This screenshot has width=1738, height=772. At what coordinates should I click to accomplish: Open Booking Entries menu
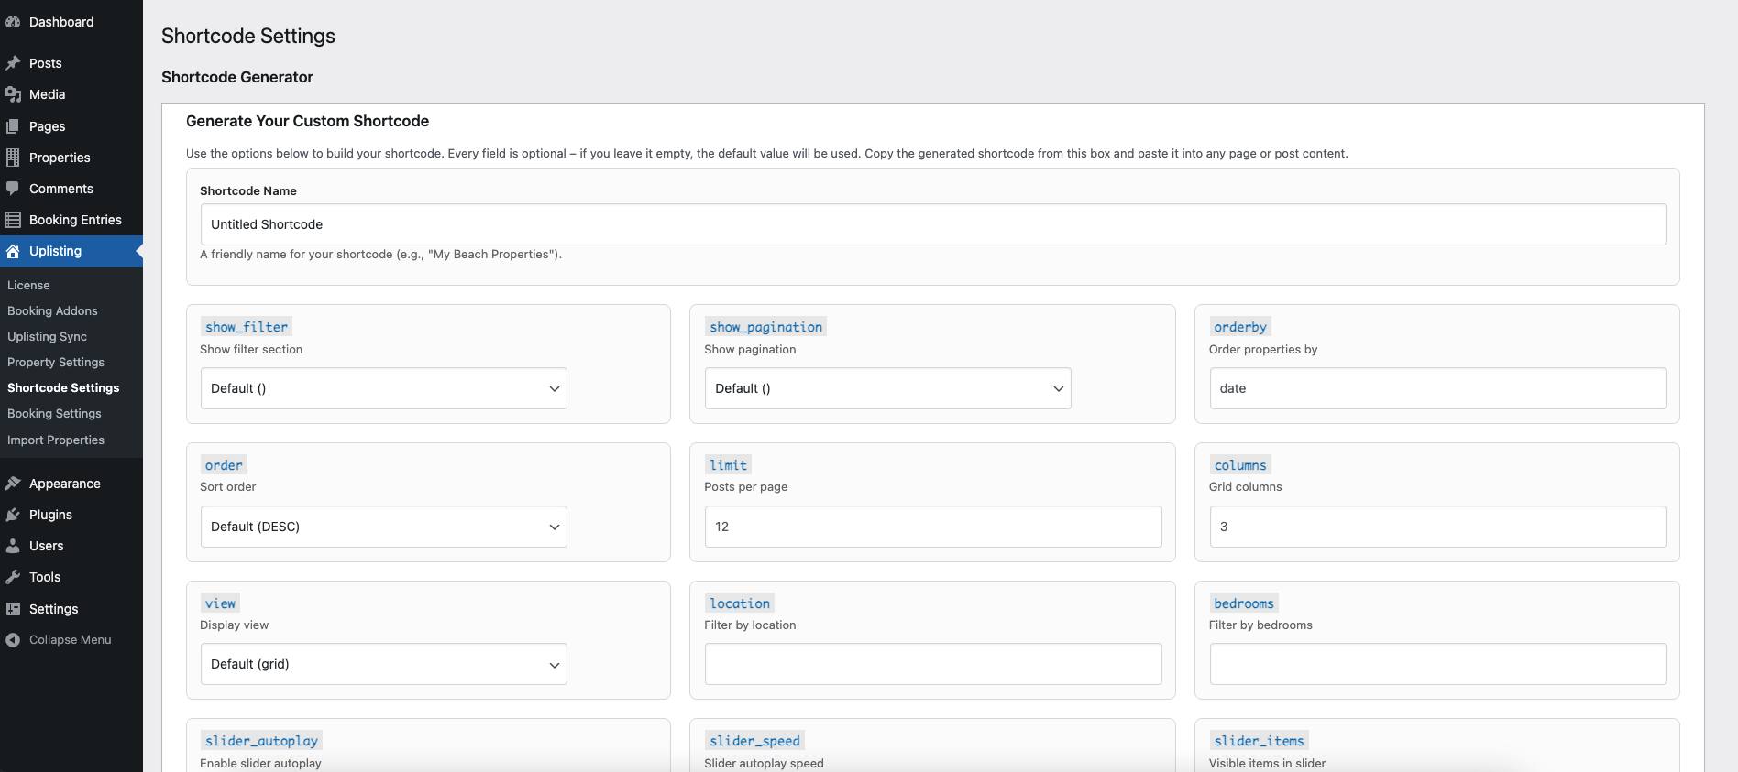click(x=71, y=220)
